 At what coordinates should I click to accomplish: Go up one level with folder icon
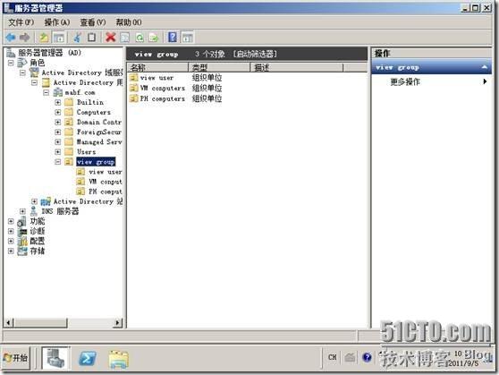click(44, 38)
